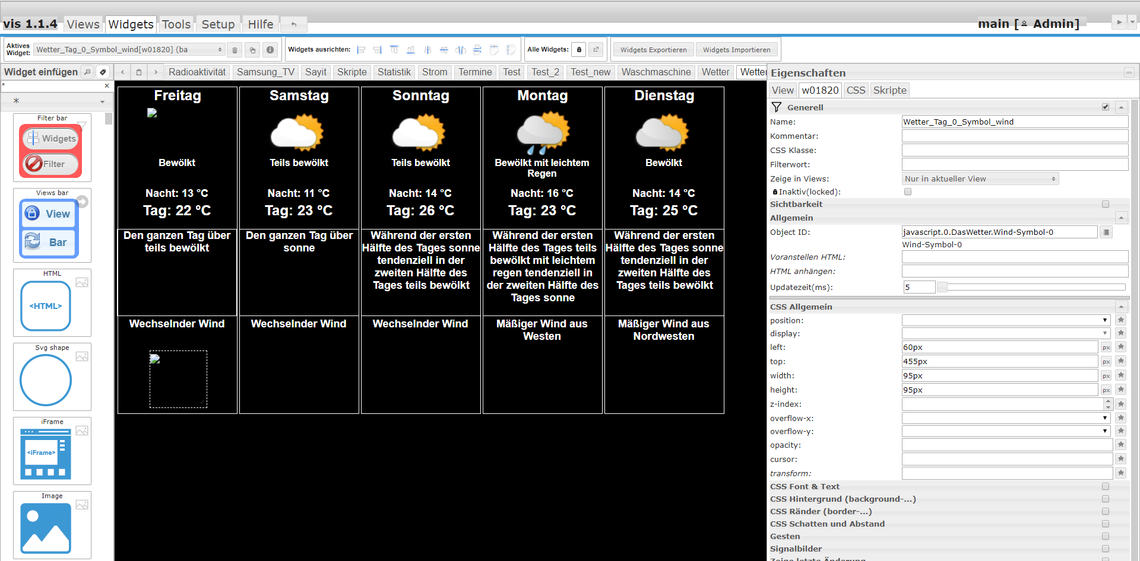Align widgets to the top
This screenshot has height=561, width=1140.
pos(394,50)
